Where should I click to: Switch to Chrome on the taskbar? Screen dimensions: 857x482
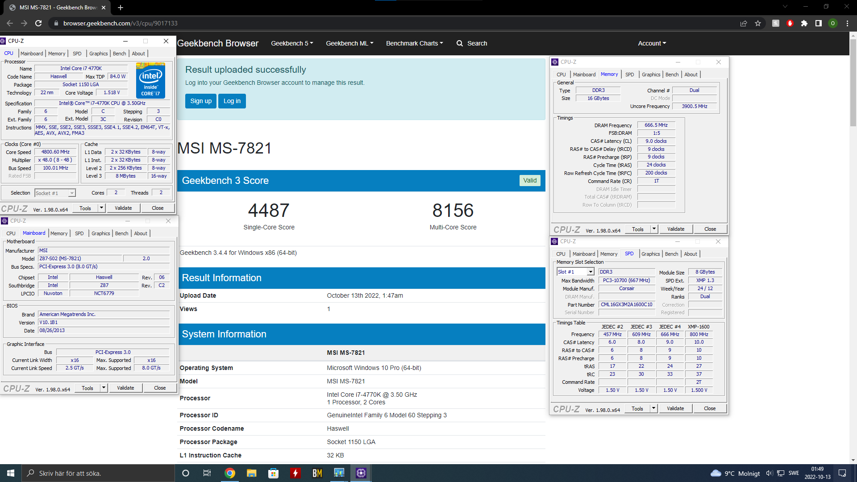(x=230, y=473)
